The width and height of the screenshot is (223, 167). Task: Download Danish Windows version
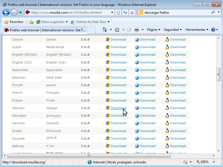[x=119, y=39]
